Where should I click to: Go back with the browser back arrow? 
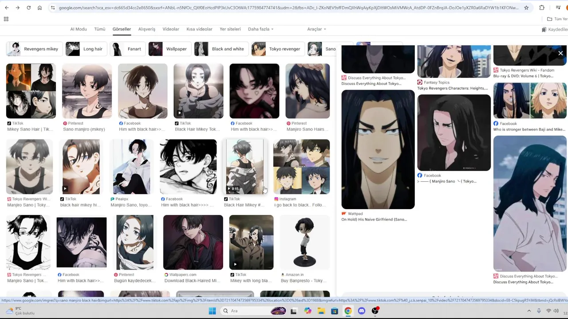(6, 8)
